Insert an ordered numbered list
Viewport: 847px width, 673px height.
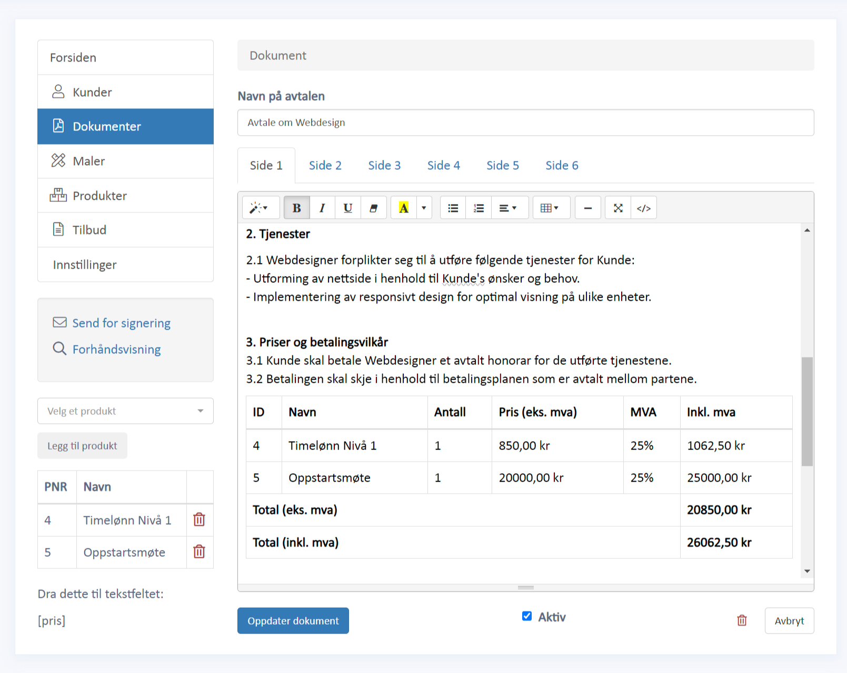click(479, 208)
